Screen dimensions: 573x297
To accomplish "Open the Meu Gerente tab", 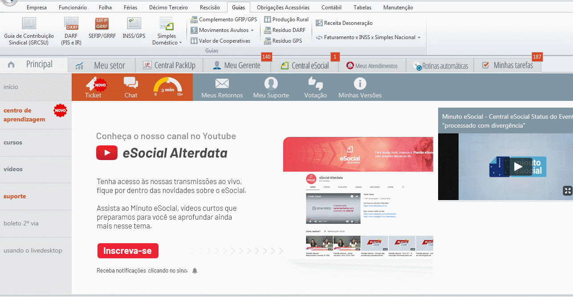I will (x=237, y=65).
